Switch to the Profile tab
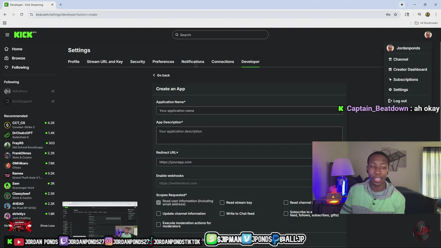The height and width of the screenshot is (248, 441). 74,62
